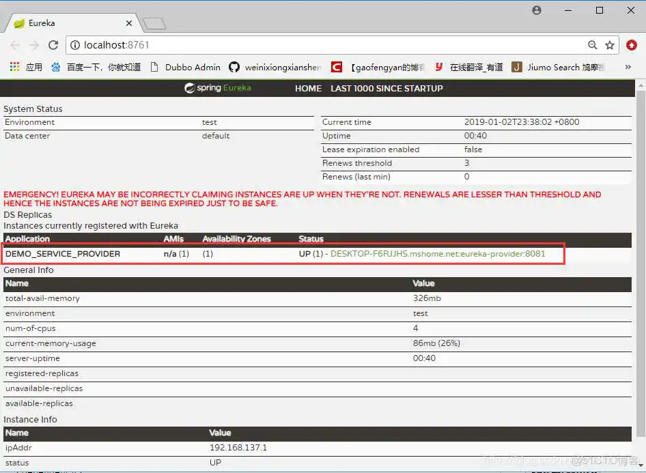Bookmark this page with the star icon

(610, 45)
